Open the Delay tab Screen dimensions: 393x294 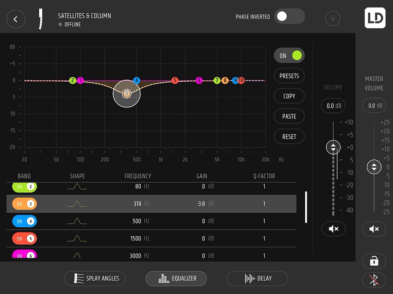(257, 278)
